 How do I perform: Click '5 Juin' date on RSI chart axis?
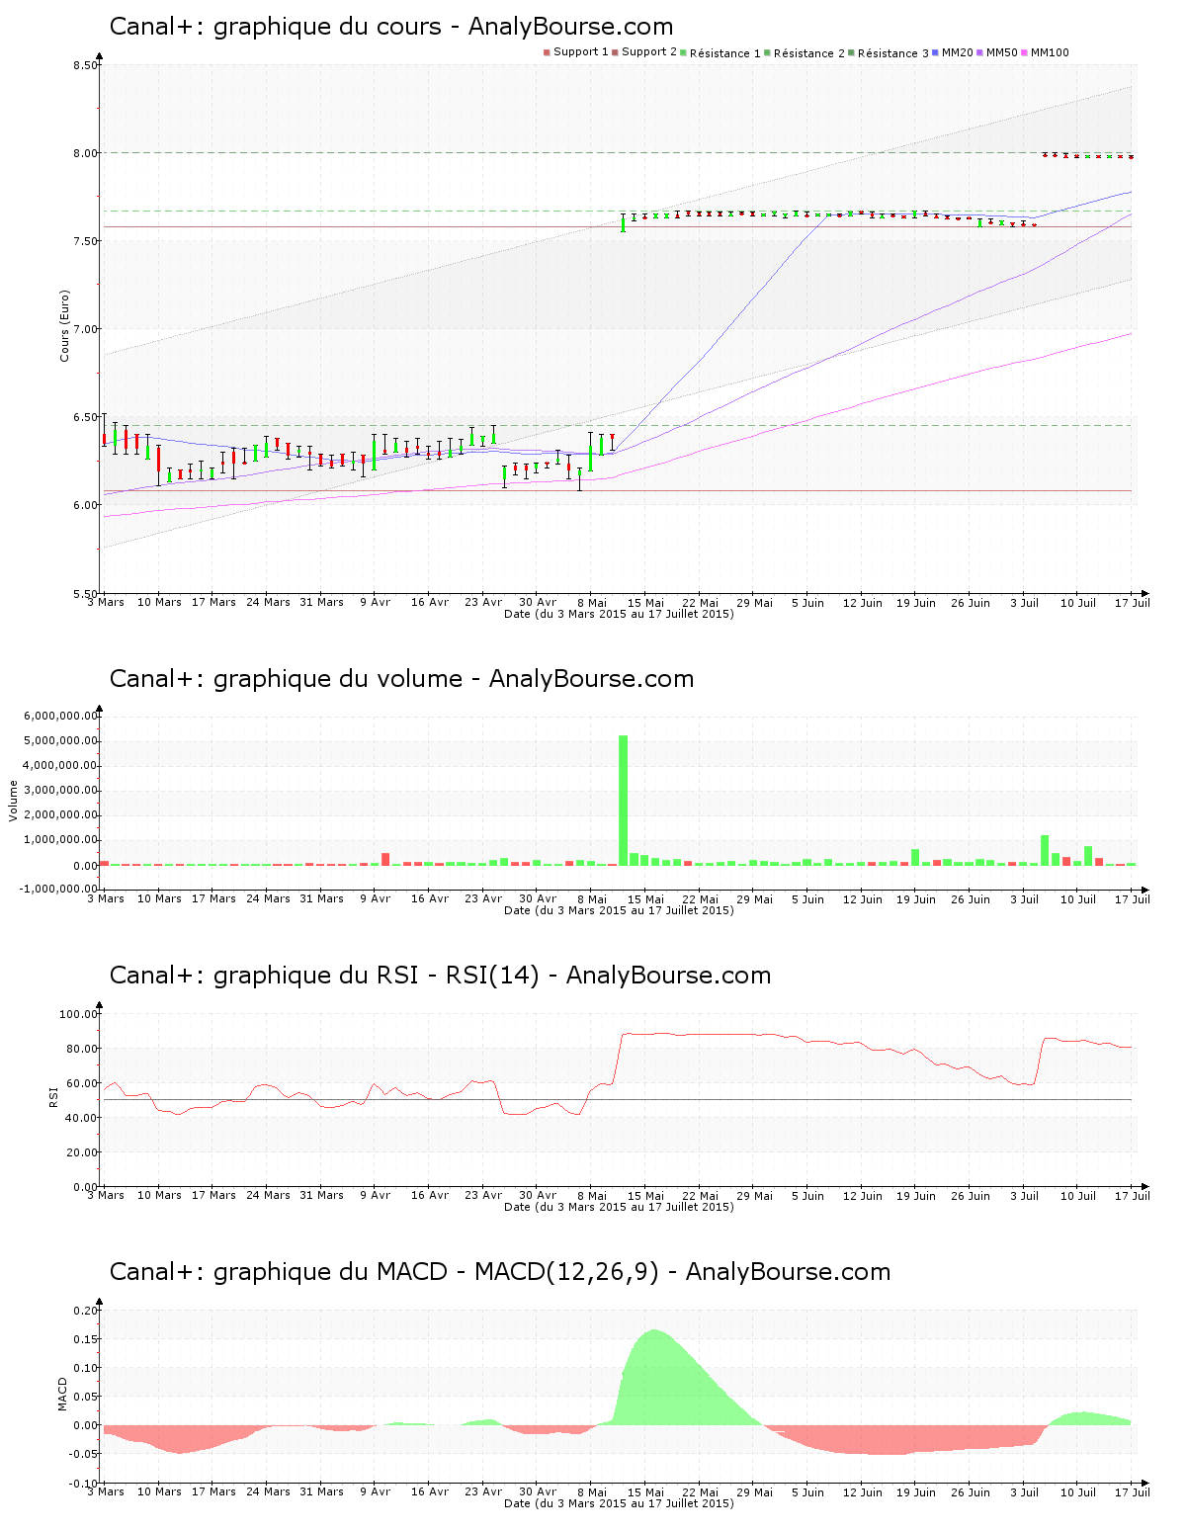807,1195
